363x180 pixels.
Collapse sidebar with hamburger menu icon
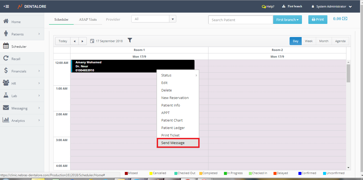6,6
